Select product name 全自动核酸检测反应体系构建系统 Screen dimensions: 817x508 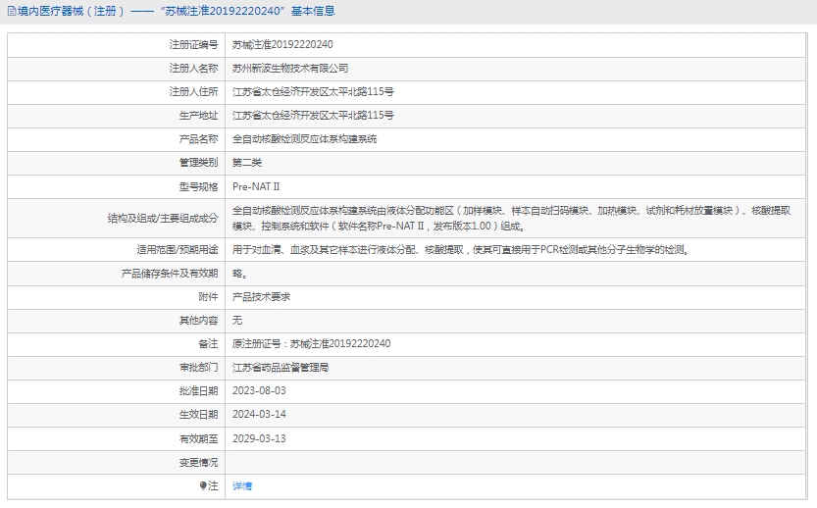tap(304, 139)
